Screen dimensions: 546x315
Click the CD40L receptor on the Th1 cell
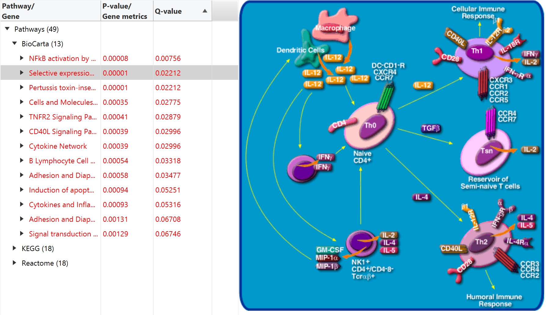click(x=455, y=37)
